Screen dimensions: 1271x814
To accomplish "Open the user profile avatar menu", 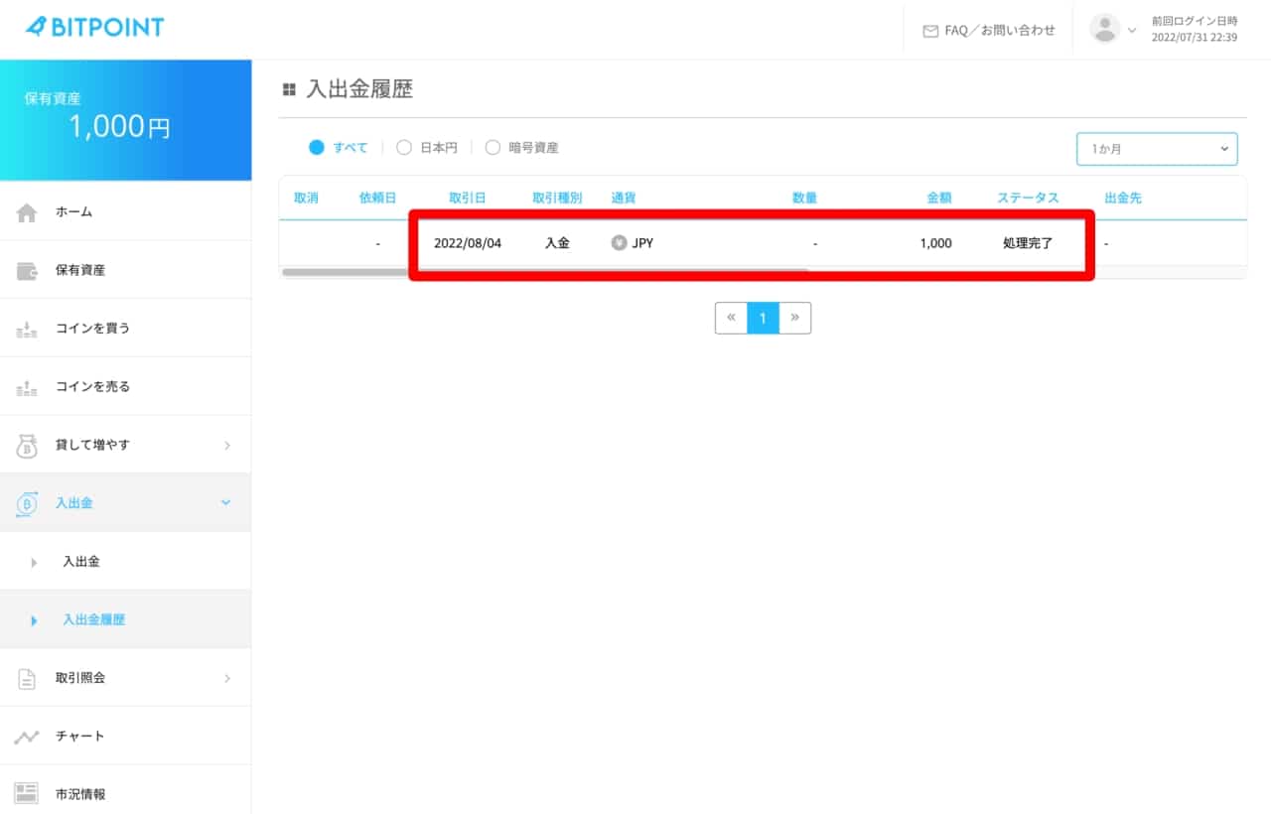I will 1112,29.
